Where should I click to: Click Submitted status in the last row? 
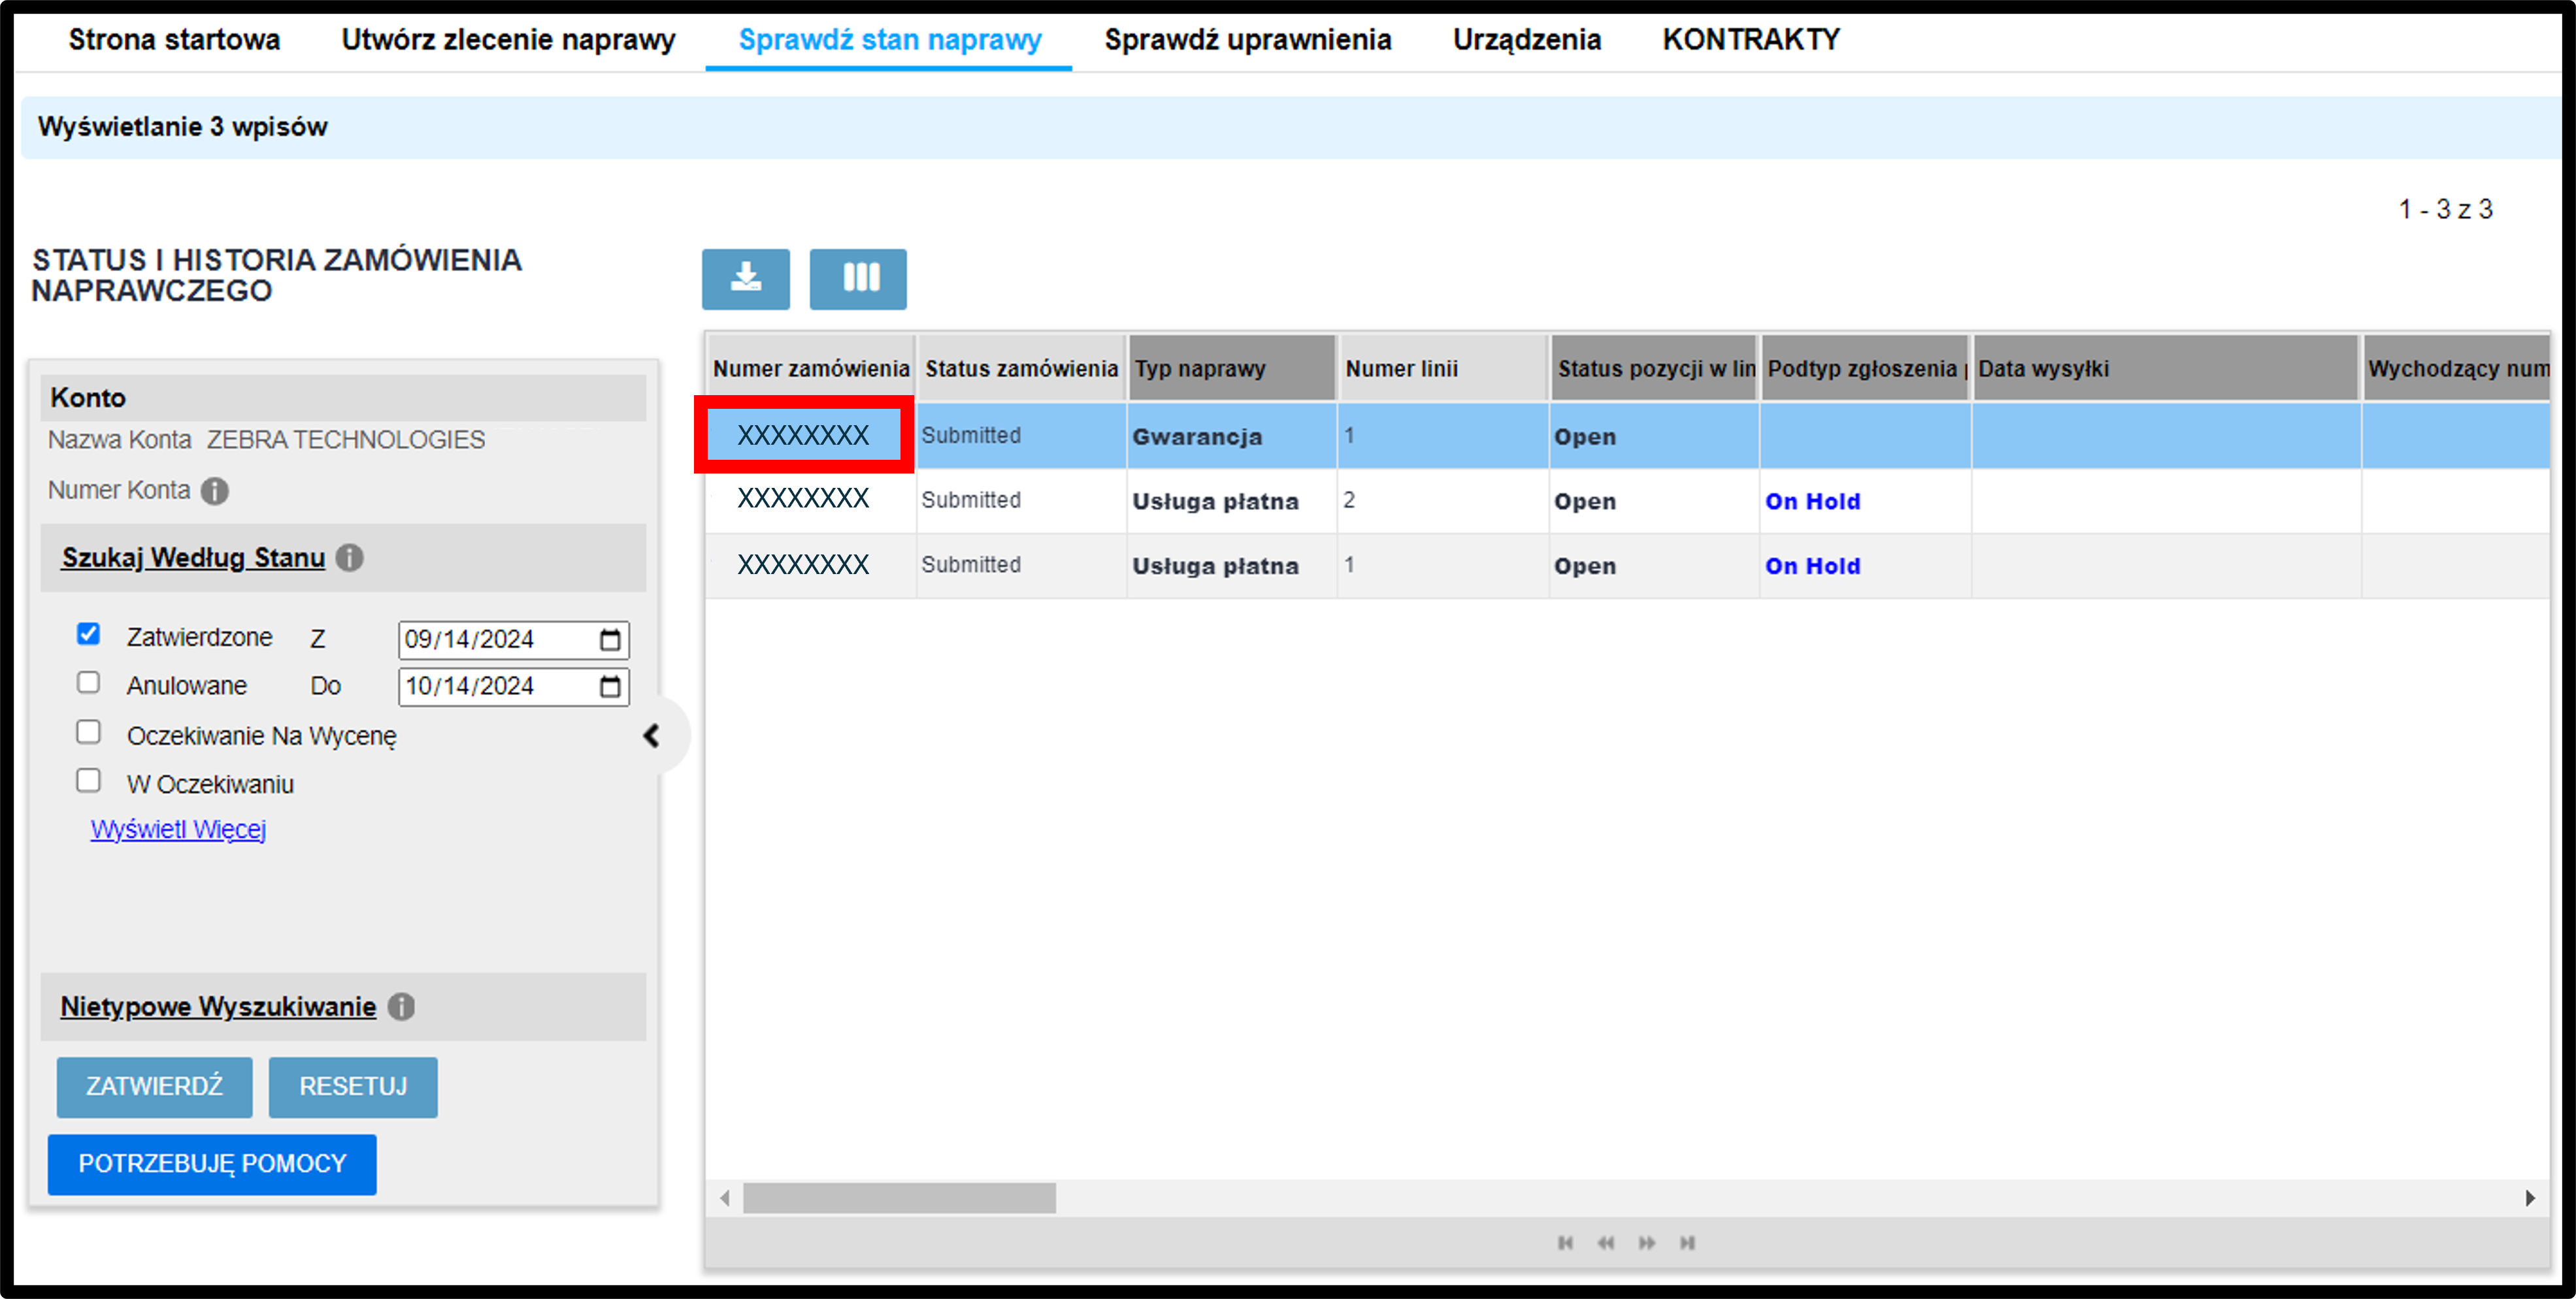coord(971,564)
